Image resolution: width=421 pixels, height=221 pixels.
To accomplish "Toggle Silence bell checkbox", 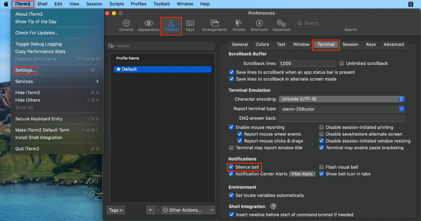I will 231,167.
